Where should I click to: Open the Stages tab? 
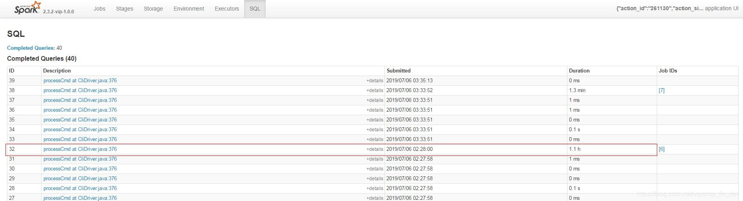[125, 9]
